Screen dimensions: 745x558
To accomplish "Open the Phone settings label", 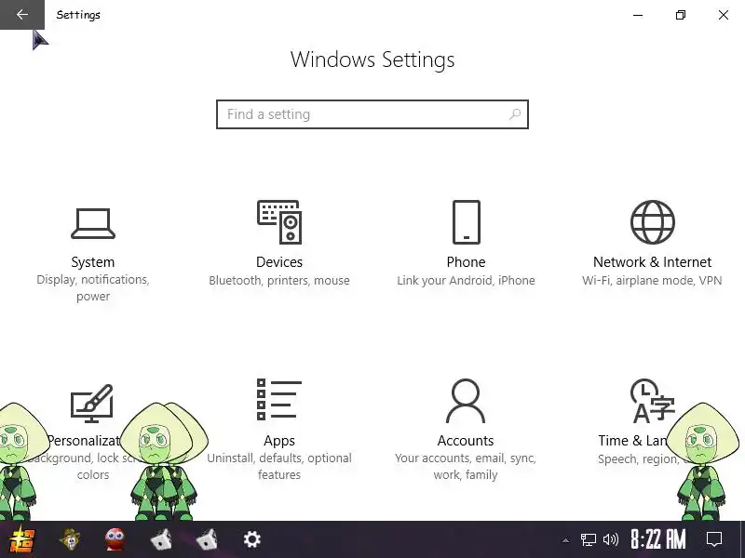I will click(467, 262).
